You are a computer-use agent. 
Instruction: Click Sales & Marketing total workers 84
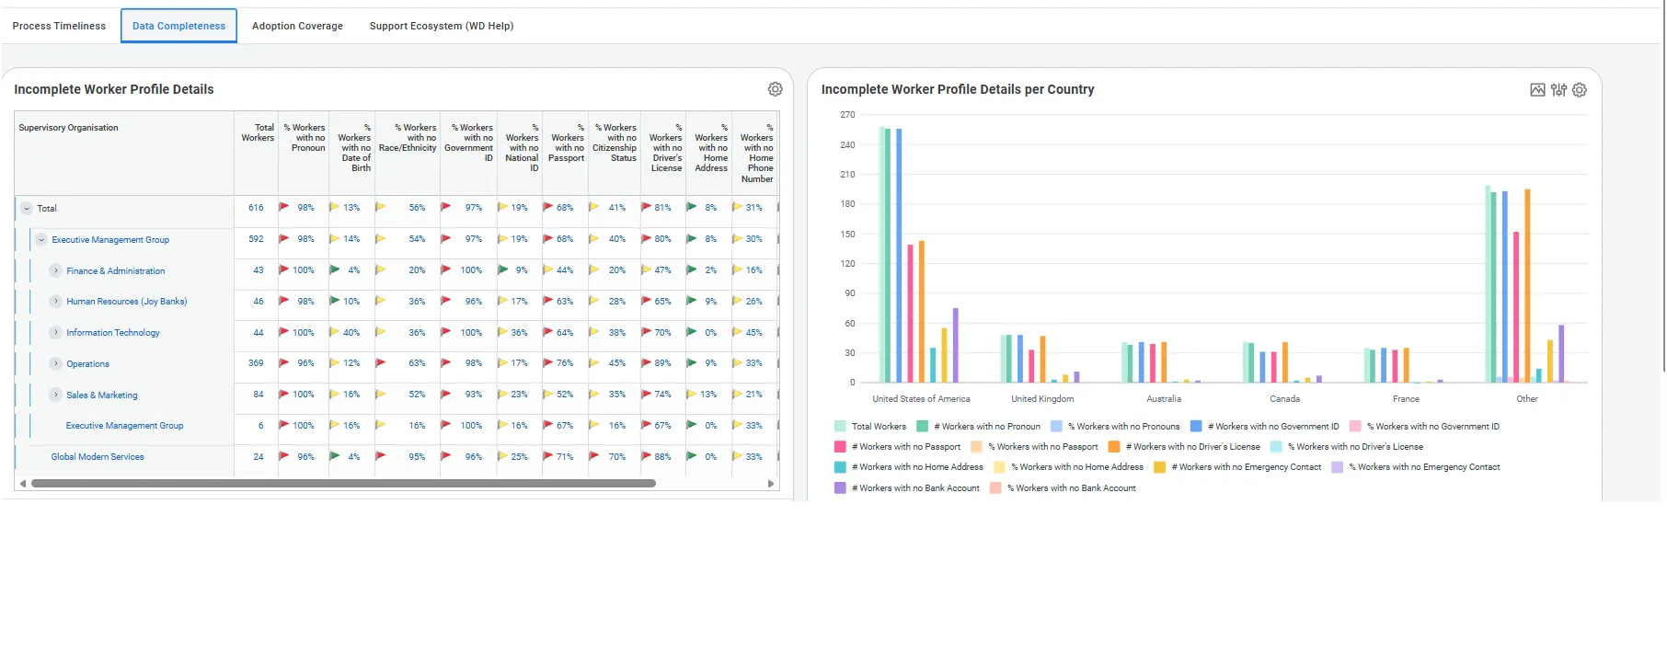tap(259, 395)
